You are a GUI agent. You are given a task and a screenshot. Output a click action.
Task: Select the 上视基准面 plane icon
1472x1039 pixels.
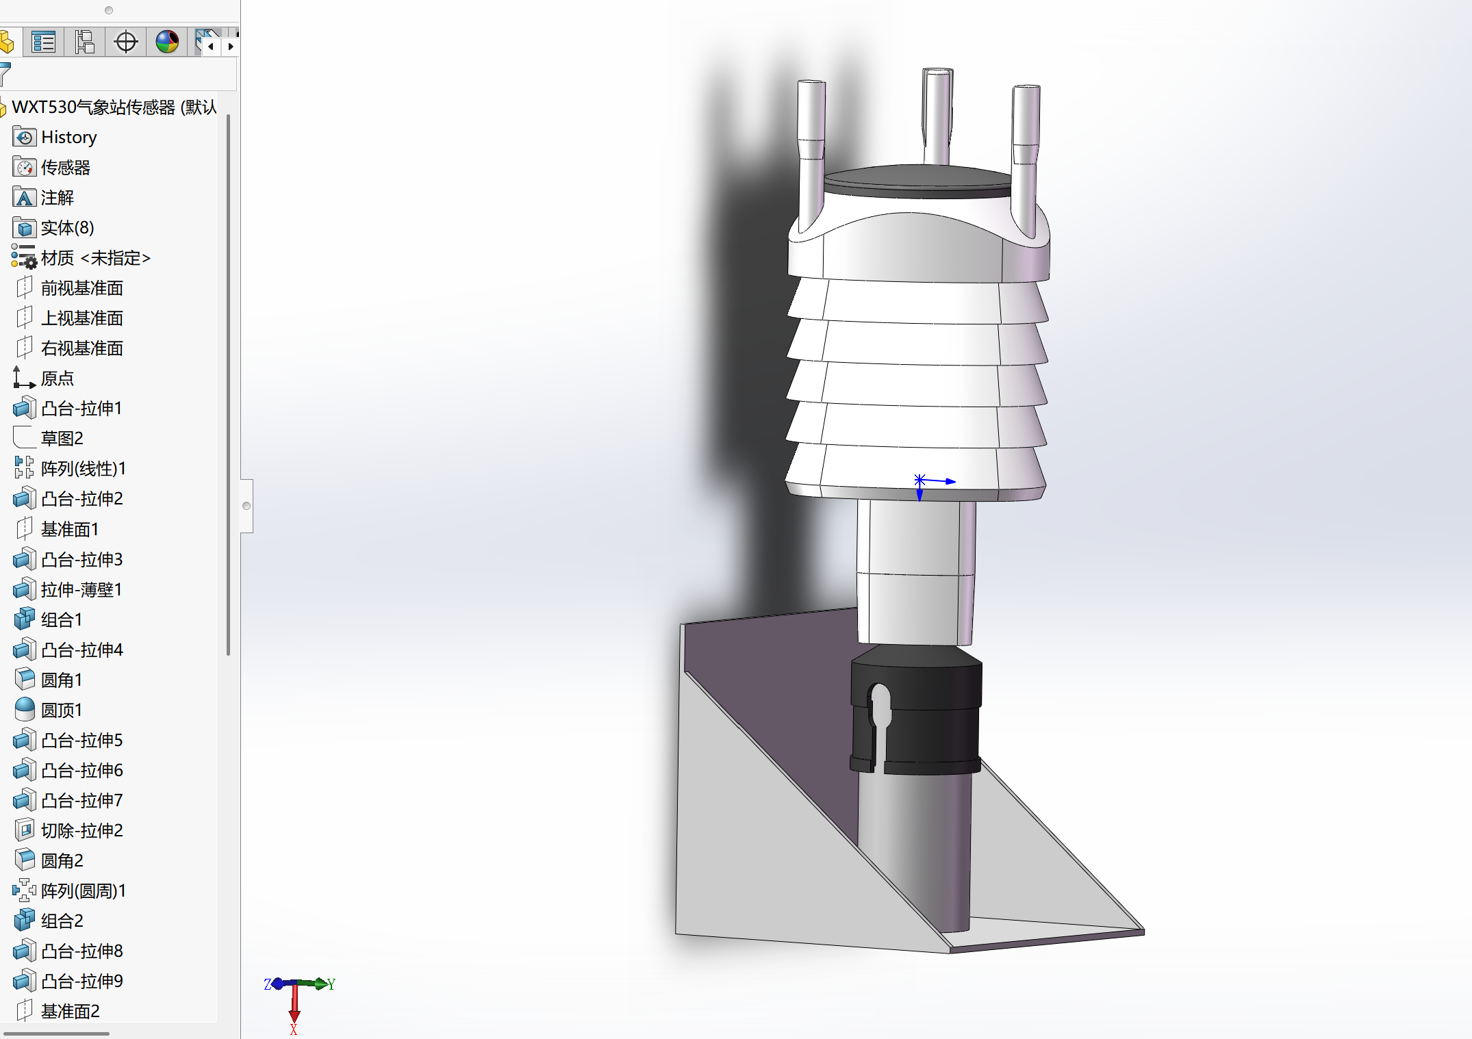pos(25,318)
